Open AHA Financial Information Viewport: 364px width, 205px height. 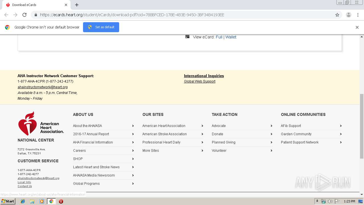pos(93,142)
